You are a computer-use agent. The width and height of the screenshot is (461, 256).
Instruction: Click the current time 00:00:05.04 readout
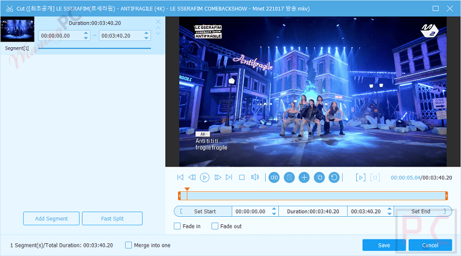coord(405,178)
